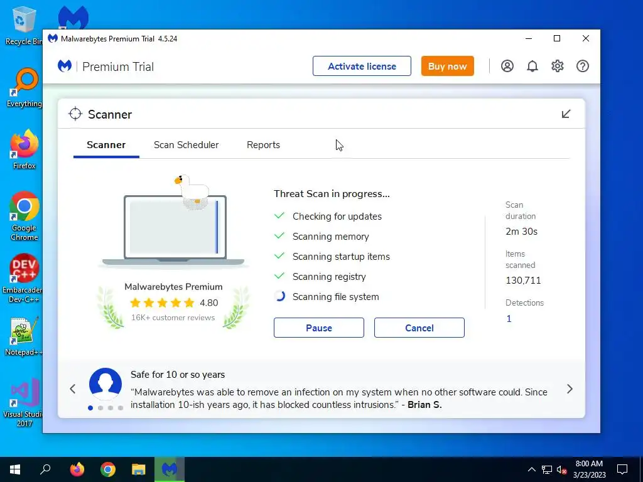The width and height of the screenshot is (643, 482).
Task: Click "Scanning startup items" text
Action: (341, 257)
